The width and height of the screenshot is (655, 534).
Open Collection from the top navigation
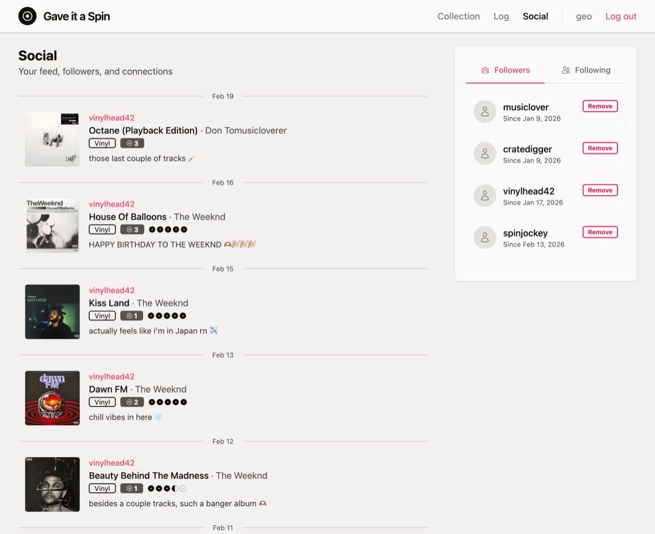coord(458,16)
